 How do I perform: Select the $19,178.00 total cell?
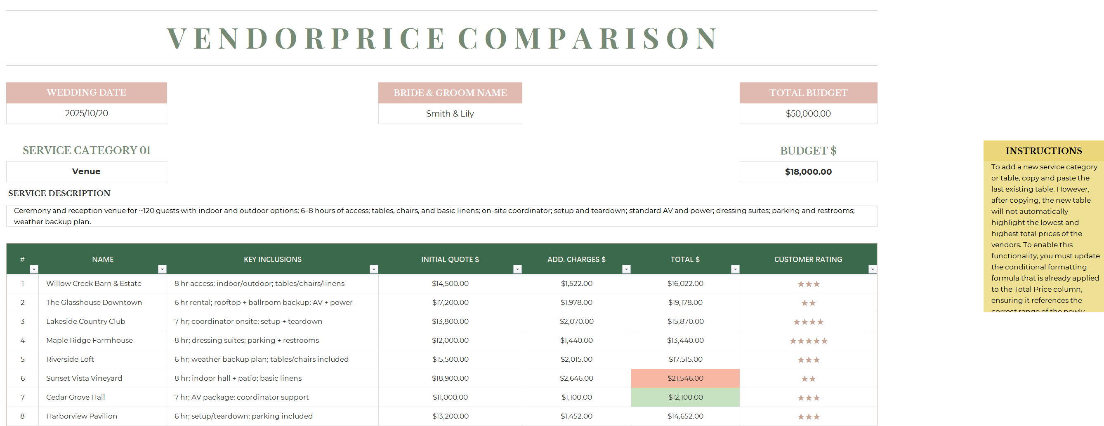click(685, 302)
